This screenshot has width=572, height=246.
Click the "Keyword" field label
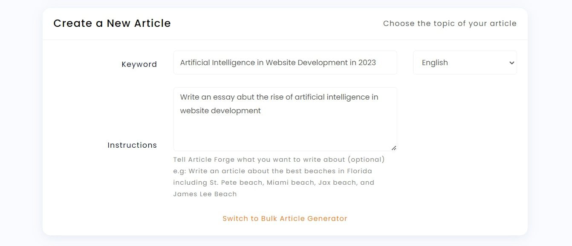click(x=139, y=64)
